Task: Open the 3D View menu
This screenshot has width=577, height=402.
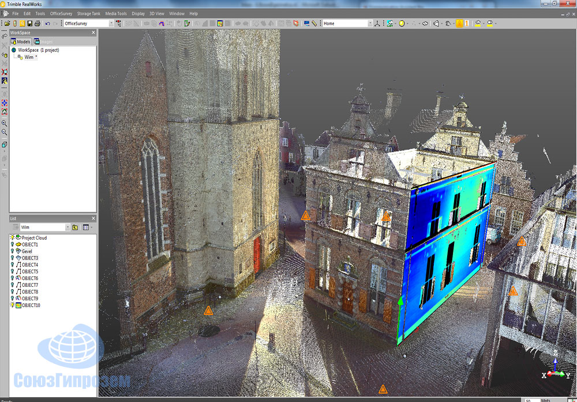Action: [157, 14]
